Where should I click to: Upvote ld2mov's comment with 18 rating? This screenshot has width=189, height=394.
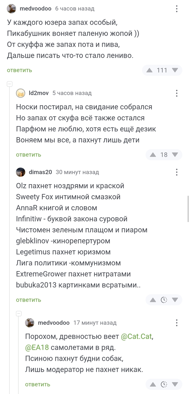click(x=153, y=155)
